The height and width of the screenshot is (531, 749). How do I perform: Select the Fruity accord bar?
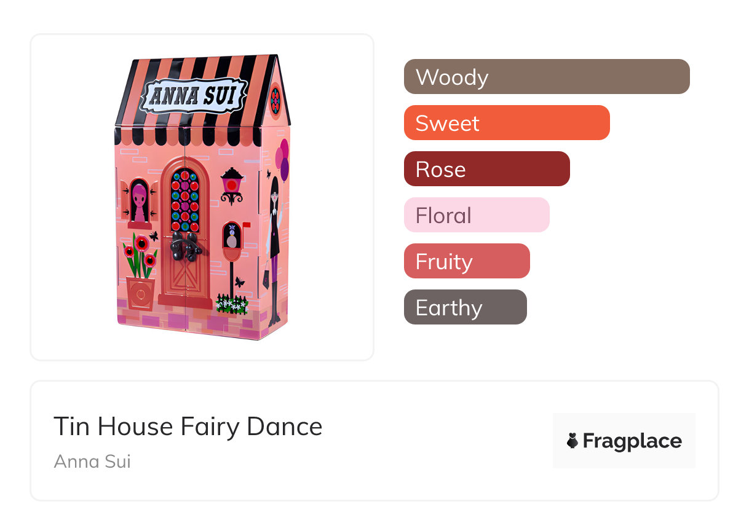tap(466, 261)
